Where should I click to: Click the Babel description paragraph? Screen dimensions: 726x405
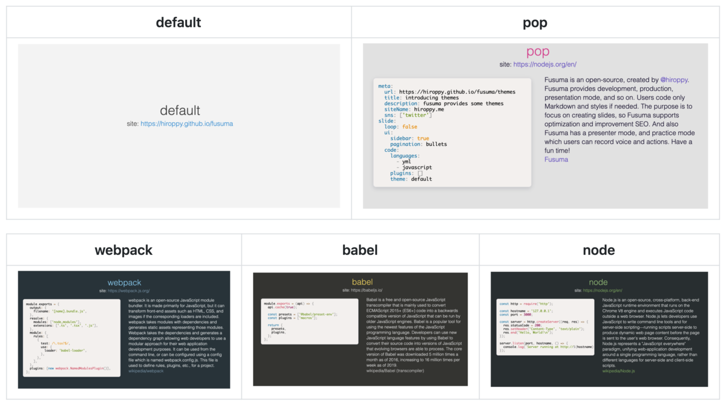point(415,334)
